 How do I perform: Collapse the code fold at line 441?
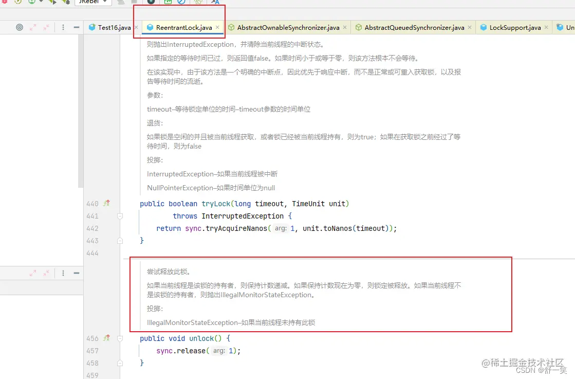pos(120,216)
